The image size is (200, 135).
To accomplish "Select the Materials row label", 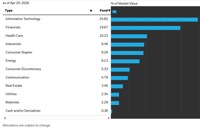I will [12, 102].
